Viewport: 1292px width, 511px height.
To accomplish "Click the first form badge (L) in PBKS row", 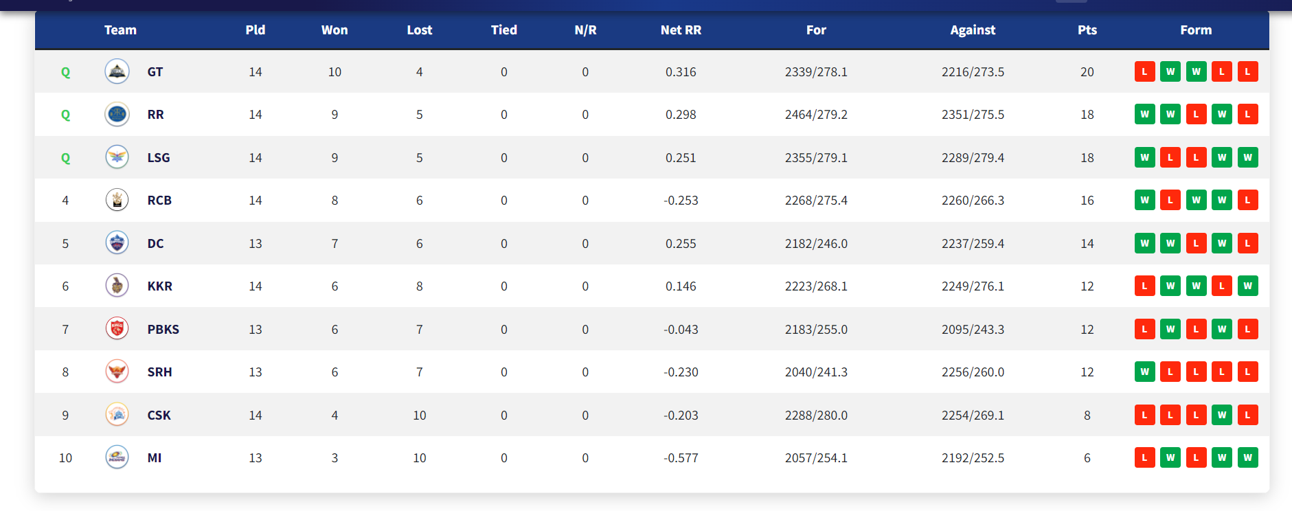I will (1144, 329).
